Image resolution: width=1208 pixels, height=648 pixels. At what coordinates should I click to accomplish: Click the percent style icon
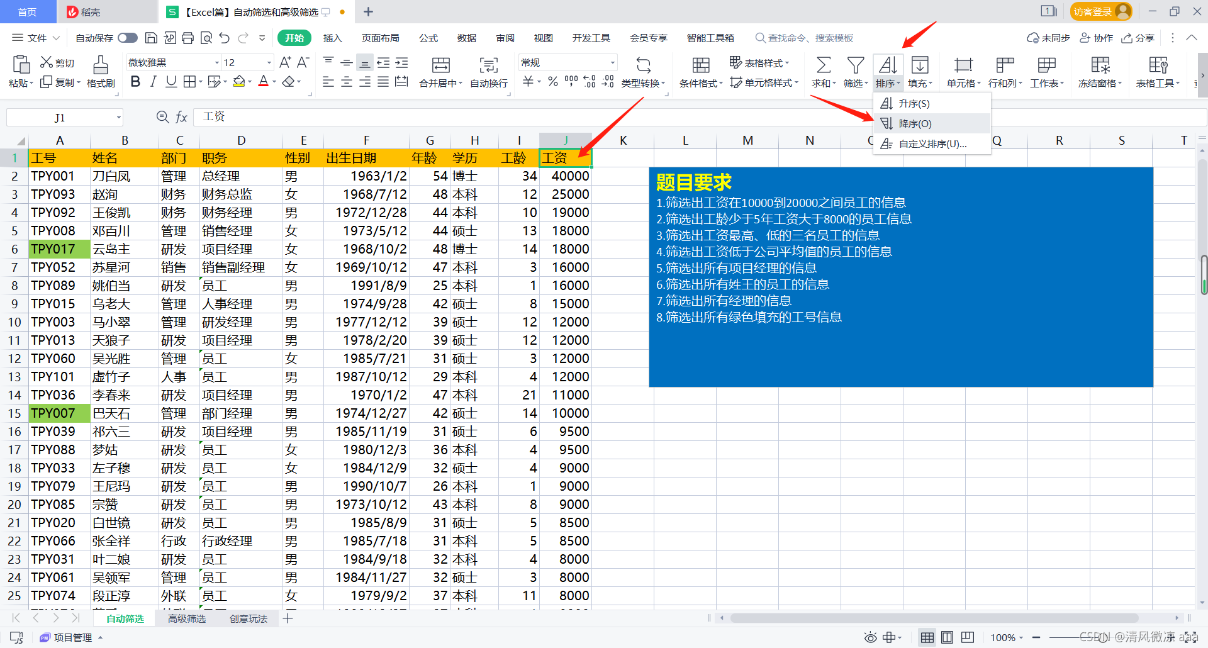552,82
